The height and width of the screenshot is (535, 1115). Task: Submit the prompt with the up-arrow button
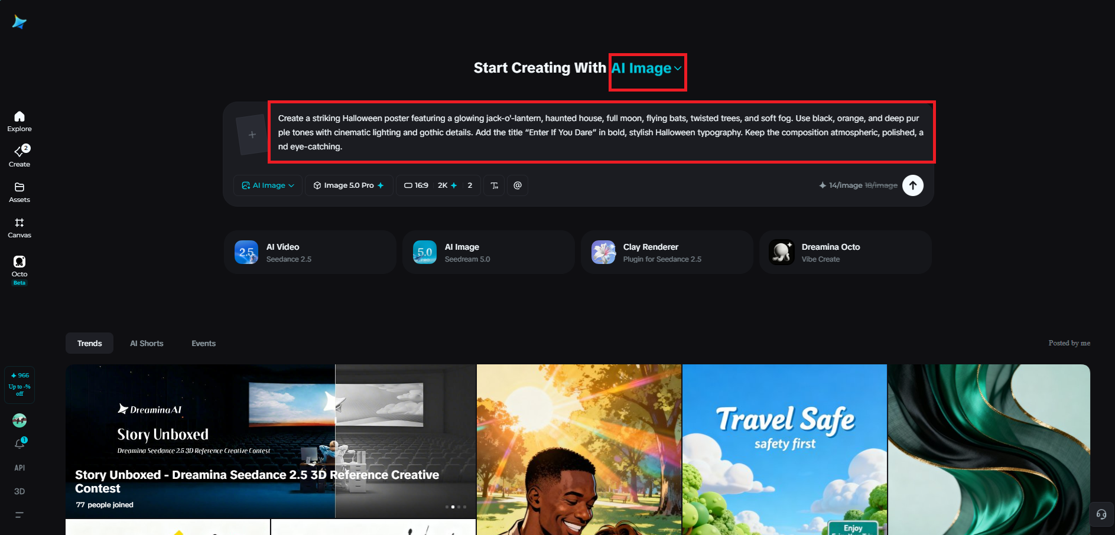click(913, 185)
